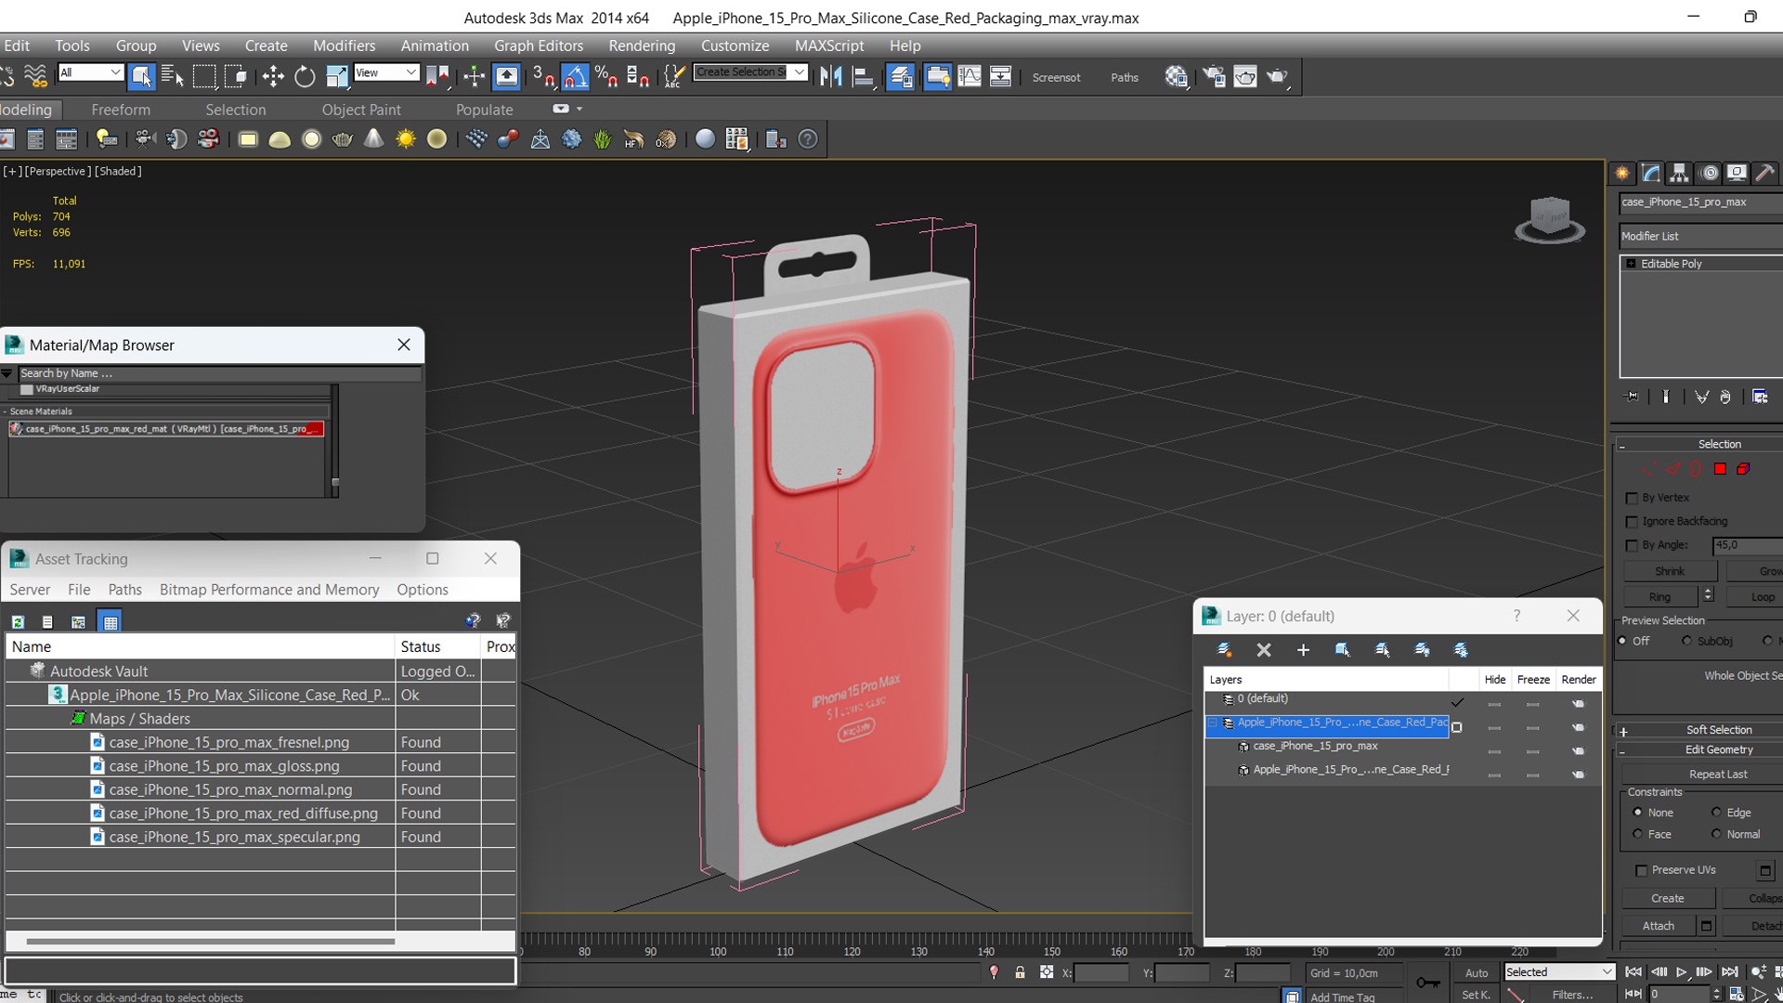The width and height of the screenshot is (1783, 1003).
Task: Toggle Hide for 0 (default) layer
Action: click(x=1494, y=704)
